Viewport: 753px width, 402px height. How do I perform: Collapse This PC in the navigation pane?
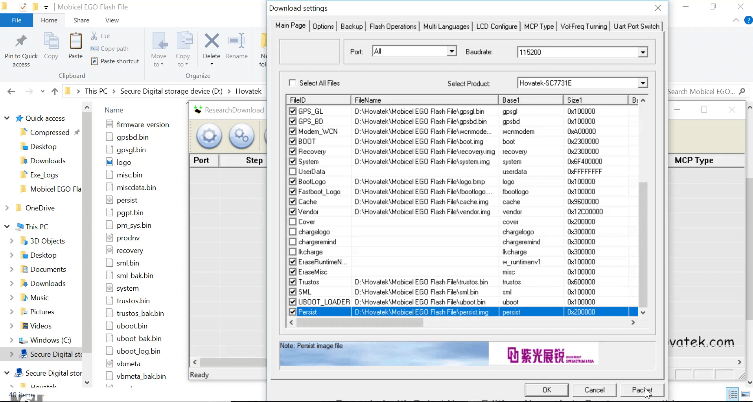point(7,227)
